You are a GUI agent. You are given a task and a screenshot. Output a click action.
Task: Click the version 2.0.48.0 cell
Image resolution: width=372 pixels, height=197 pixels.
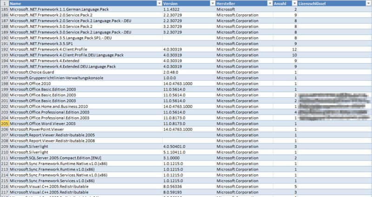click(x=189, y=72)
